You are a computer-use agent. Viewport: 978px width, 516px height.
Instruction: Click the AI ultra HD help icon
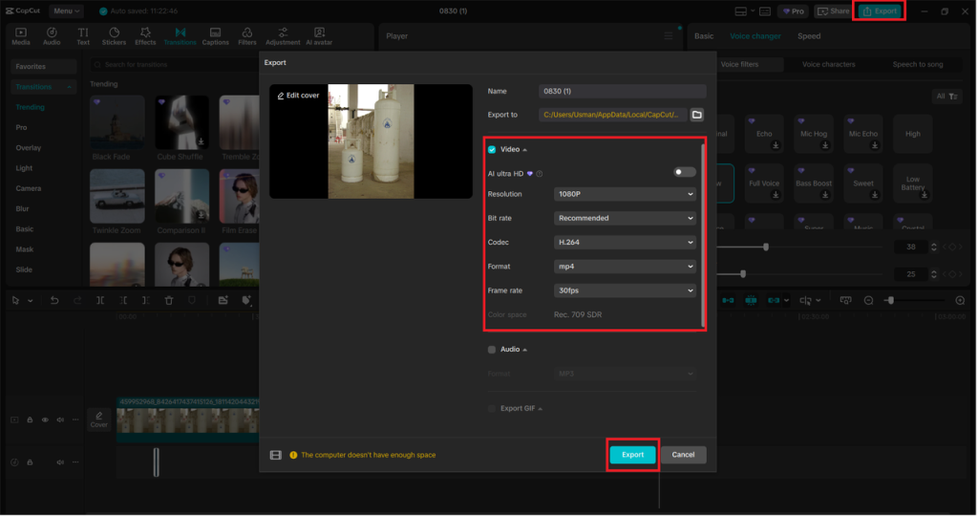pyautogui.click(x=540, y=174)
